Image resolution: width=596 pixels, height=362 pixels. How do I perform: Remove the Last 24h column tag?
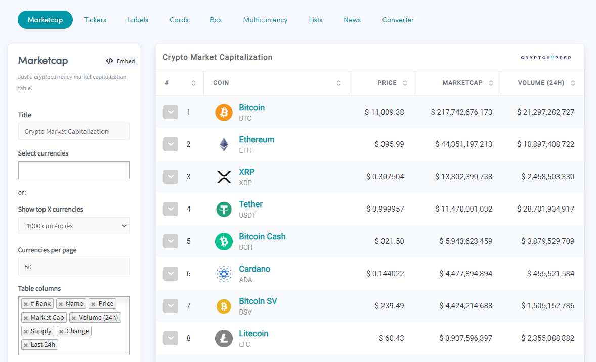[26, 345]
